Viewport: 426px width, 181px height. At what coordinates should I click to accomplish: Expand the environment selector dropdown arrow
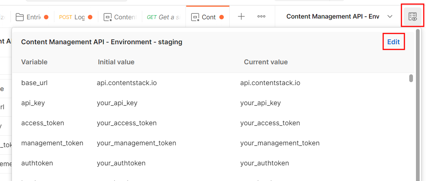pos(390,17)
